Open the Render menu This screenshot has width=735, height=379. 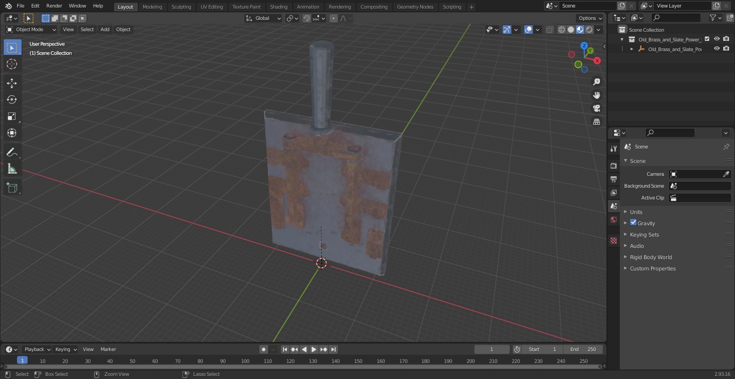(54, 6)
